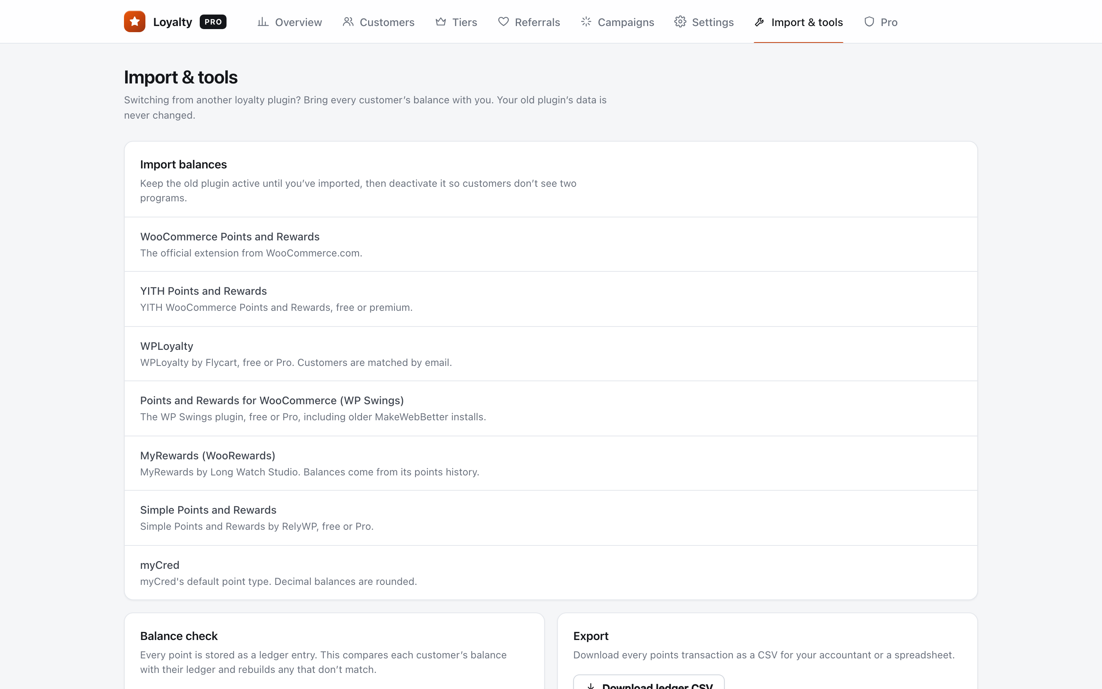Click the Import balances heading
Viewport: 1102px width, 689px height.
pyautogui.click(x=184, y=165)
